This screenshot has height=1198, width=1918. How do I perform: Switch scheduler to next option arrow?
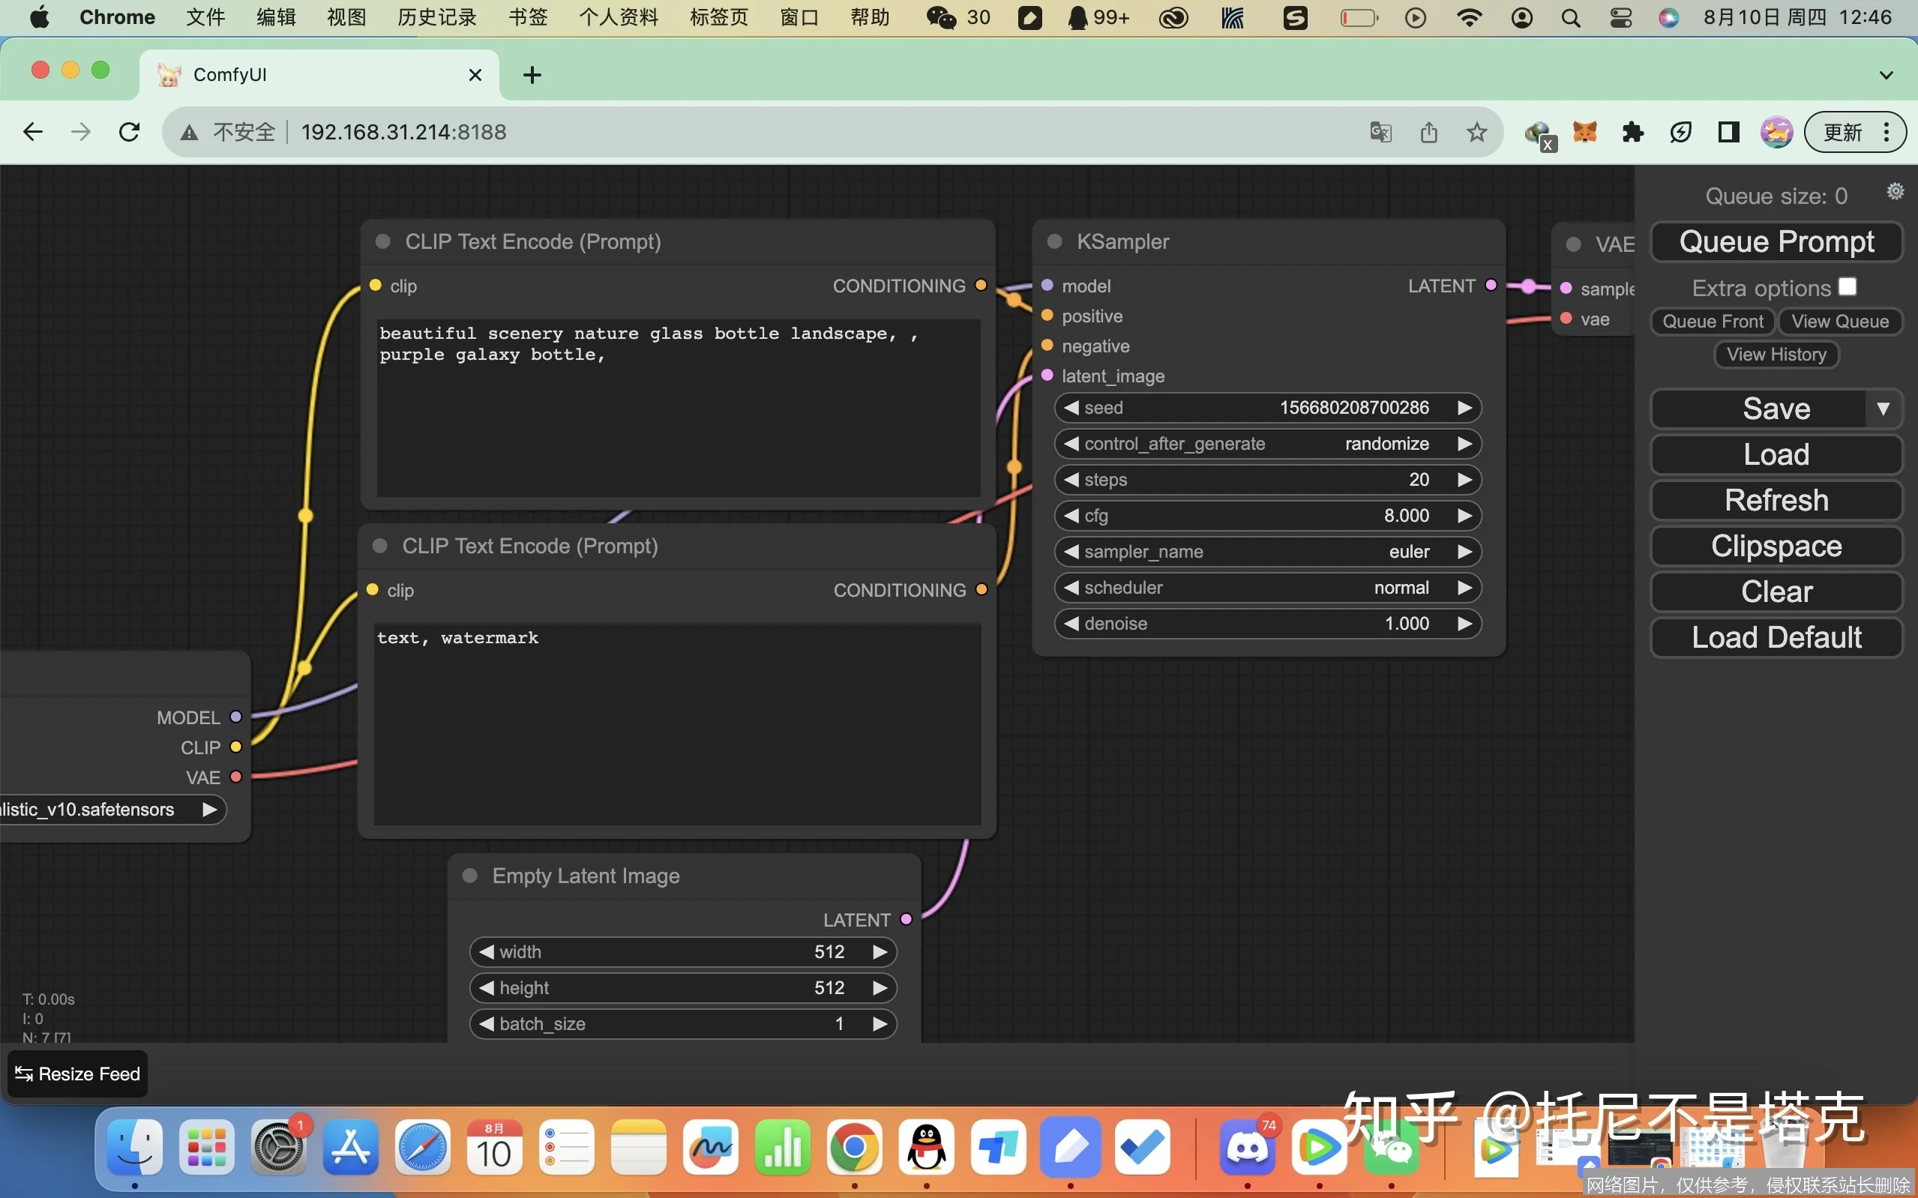[x=1464, y=588]
